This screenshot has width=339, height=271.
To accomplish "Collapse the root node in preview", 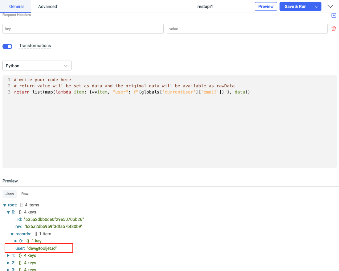I will [5, 205].
